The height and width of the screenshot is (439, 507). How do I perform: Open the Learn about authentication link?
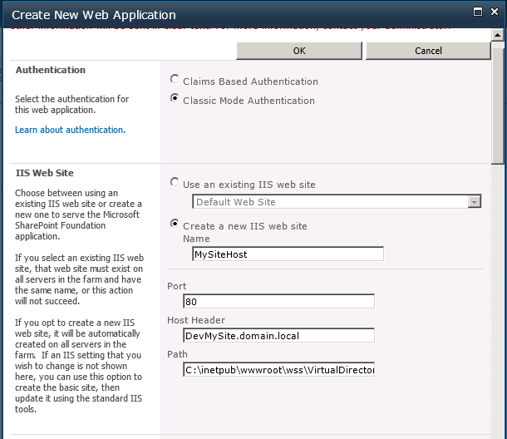point(70,130)
